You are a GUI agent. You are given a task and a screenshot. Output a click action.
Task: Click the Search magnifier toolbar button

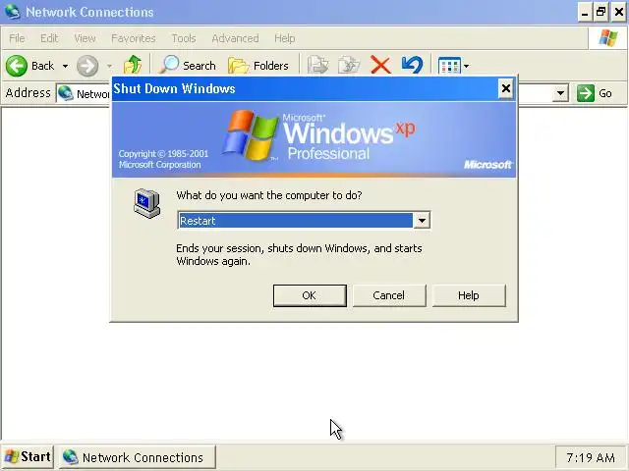tap(188, 65)
